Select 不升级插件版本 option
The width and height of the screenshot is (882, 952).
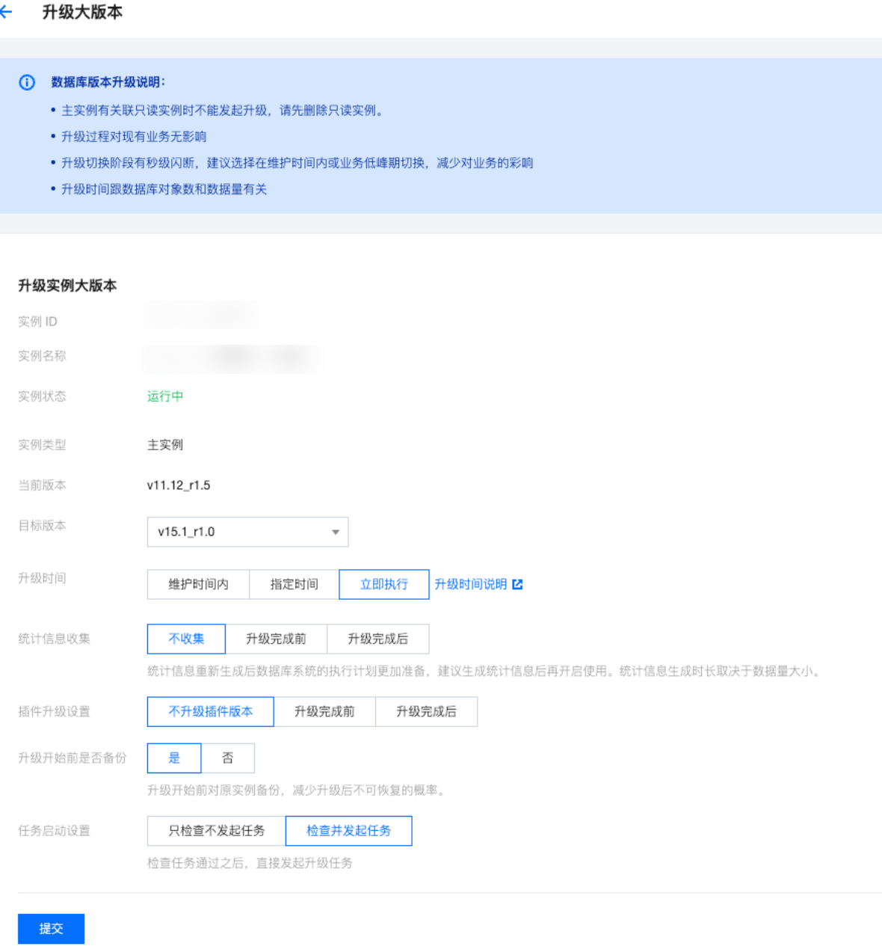click(x=211, y=711)
